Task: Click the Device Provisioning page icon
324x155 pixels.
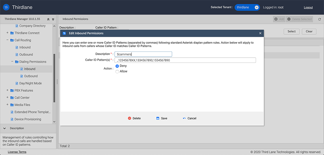Action: 12,119
